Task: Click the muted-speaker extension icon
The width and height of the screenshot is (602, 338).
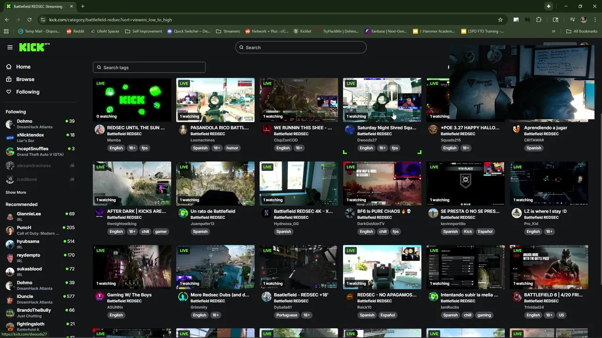Action: click(527, 20)
